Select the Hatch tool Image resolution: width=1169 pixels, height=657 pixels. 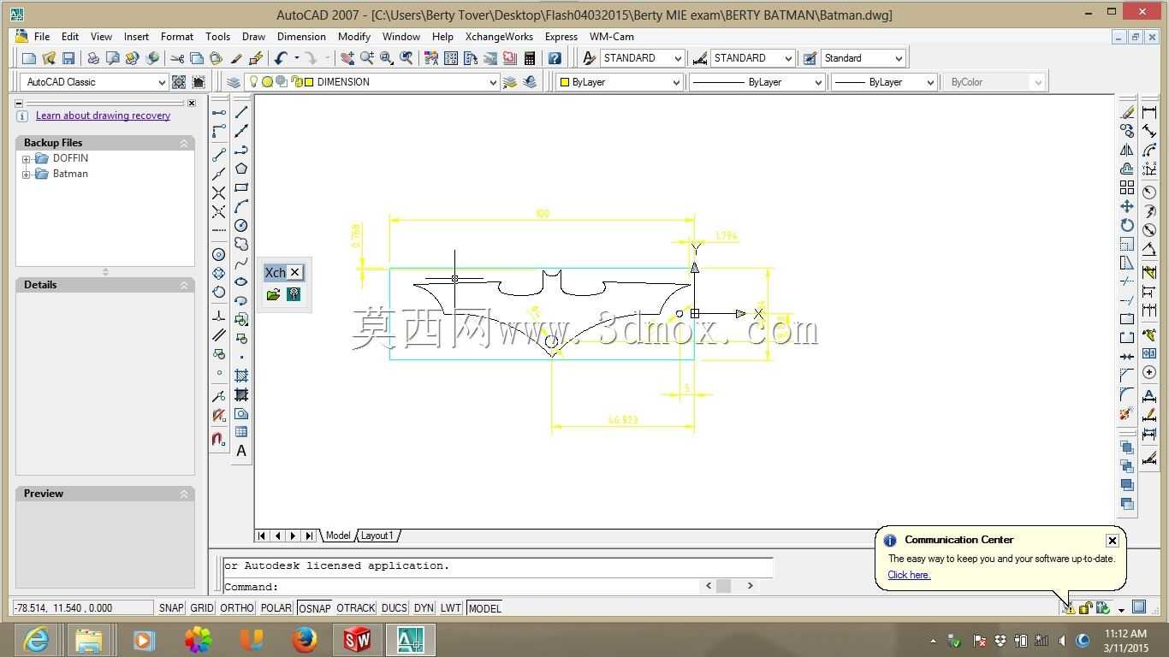pyautogui.click(x=241, y=376)
